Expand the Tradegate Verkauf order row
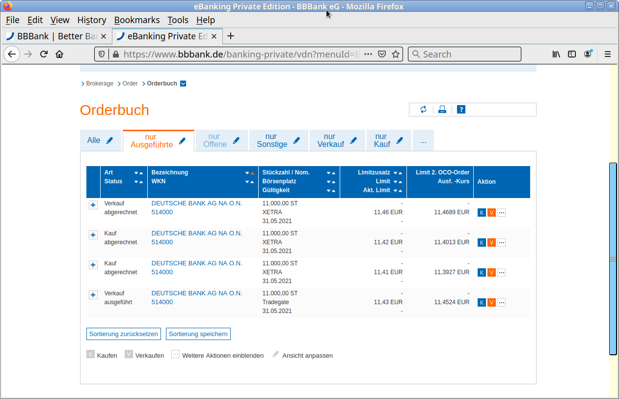Screen dimensions: 619x399 coord(93,295)
